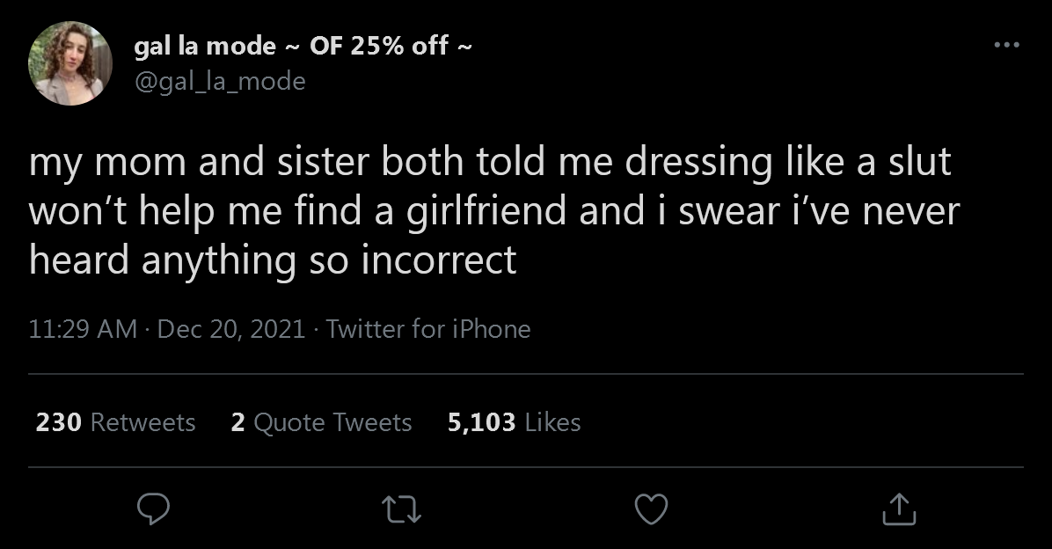The image size is (1052, 549).
Task: View the list of 230 Retweets
Action: click(x=115, y=422)
